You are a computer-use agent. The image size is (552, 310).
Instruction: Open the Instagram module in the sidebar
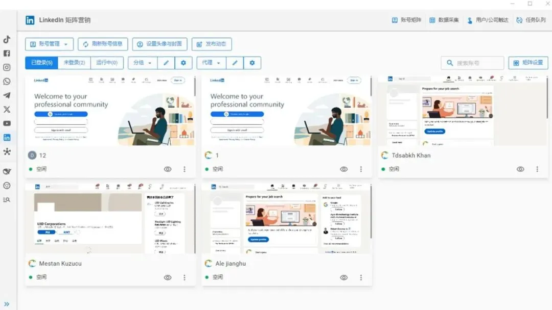pos(7,67)
